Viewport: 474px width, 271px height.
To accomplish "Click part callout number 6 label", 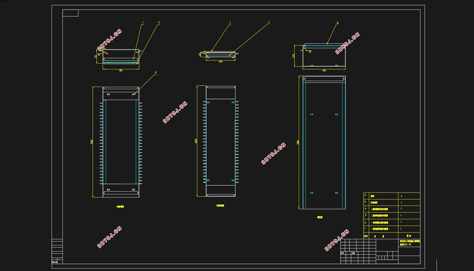I will coord(156,72).
